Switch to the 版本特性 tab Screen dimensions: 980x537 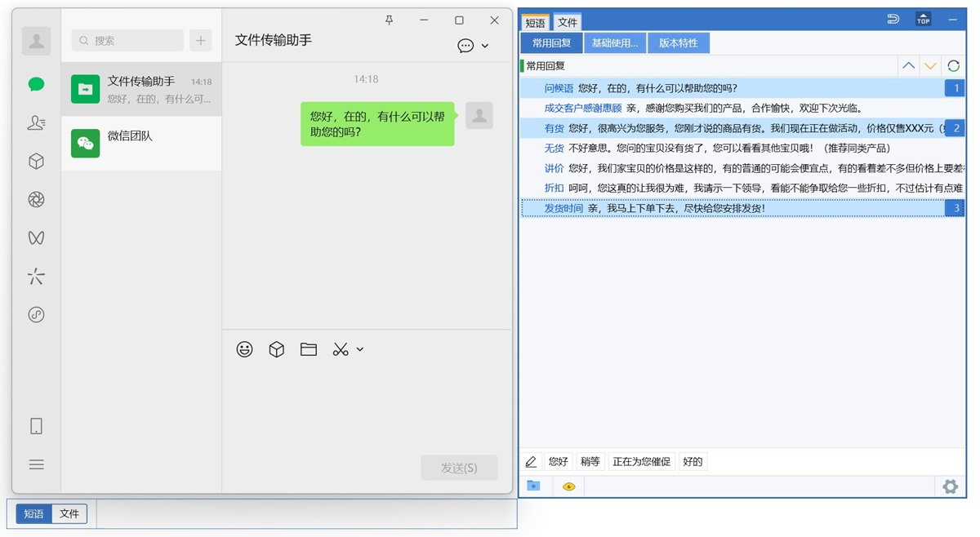tap(679, 42)
